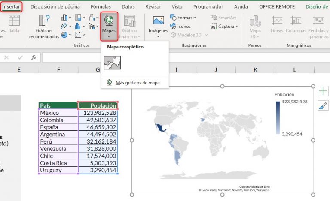
Task: Open the Mapa 3D button
Action: click(x=255, y=27)
